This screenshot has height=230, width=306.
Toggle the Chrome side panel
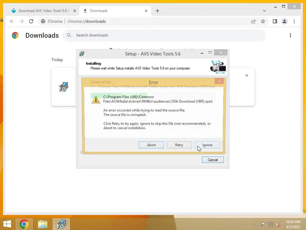tap(275, 21)
